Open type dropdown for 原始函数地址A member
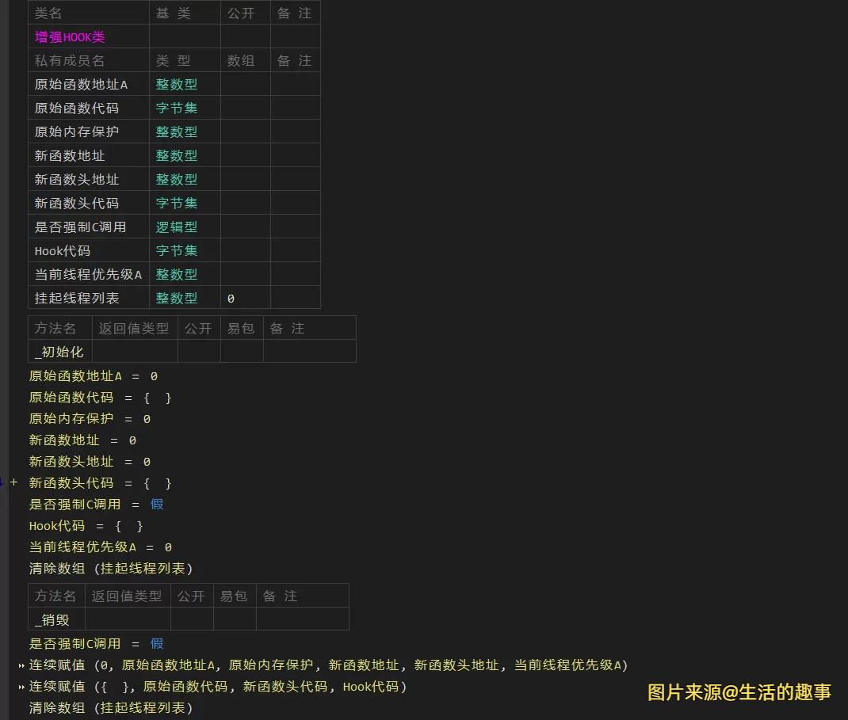The image size is (848, 720). 176,84
